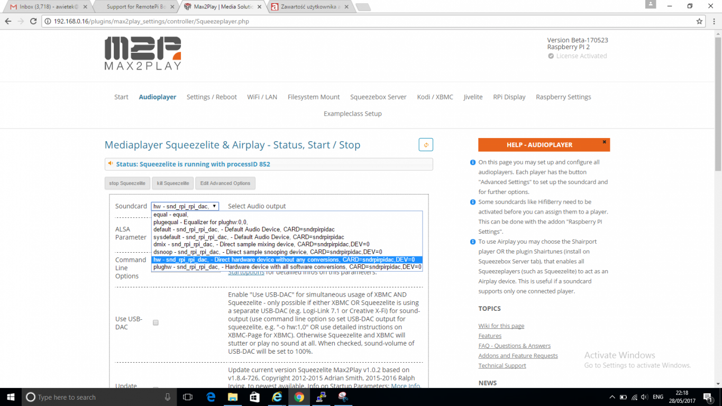This screenshot has width=722, height=406.
Task: Open Raspberry Settings
Action: (563, 97)
